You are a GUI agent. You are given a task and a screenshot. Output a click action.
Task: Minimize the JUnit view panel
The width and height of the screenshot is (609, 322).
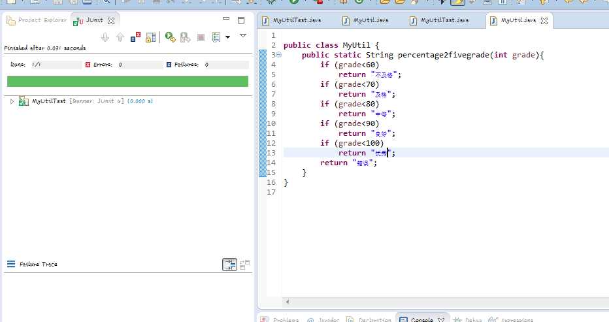click(226, 20)
